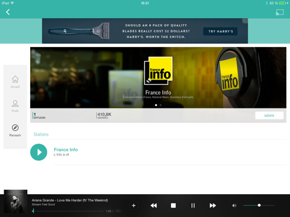Viewport: 290px width, 217px height.
Task: Click the 15:21 clock in status bar
Action: (145, 3)
